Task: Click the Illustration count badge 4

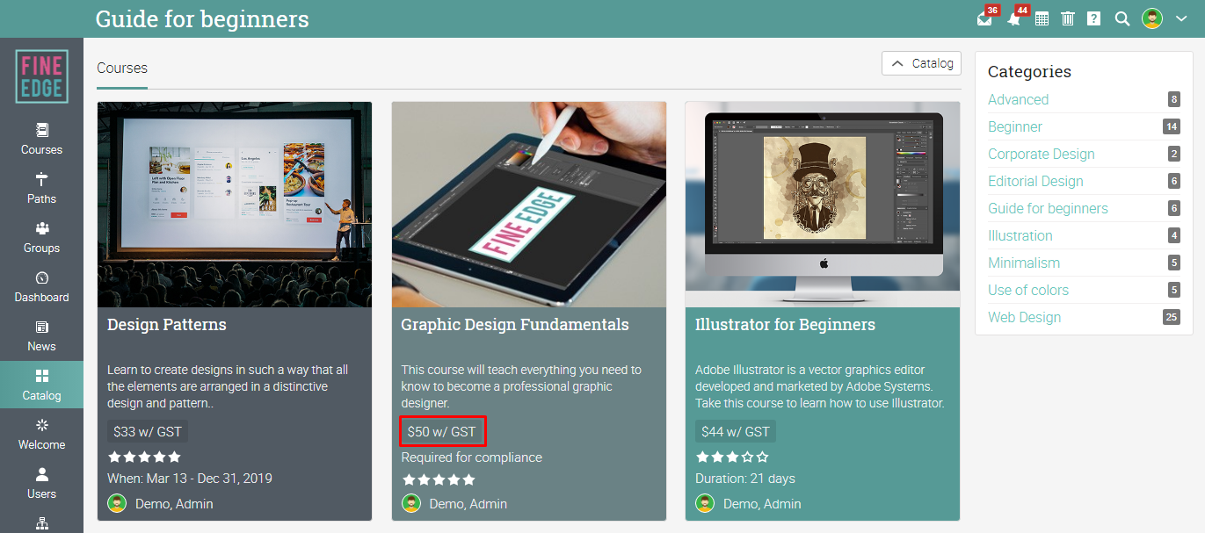Action: tap(1173, 235)
